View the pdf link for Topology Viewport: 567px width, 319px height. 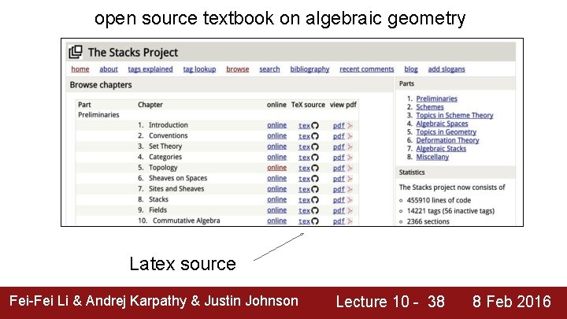point(339,169)
